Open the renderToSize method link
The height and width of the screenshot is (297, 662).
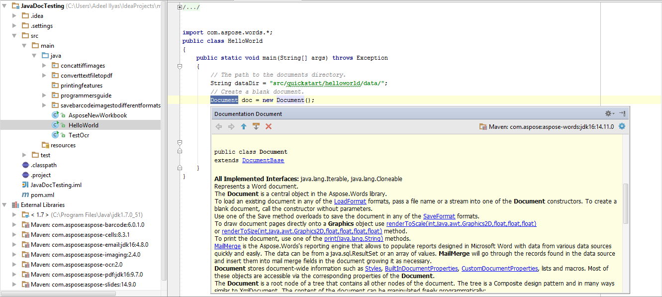[x=302, y=231]
